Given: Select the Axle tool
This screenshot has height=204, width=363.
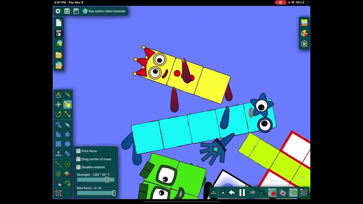Looking at the screenshot, I should pos(58,174).
